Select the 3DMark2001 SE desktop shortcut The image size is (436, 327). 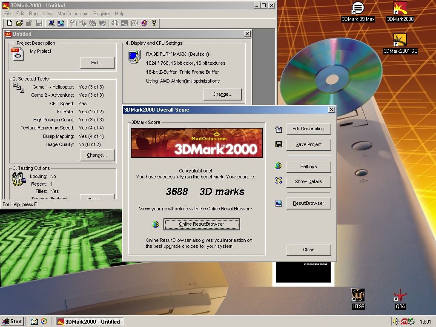coord(400,44)
